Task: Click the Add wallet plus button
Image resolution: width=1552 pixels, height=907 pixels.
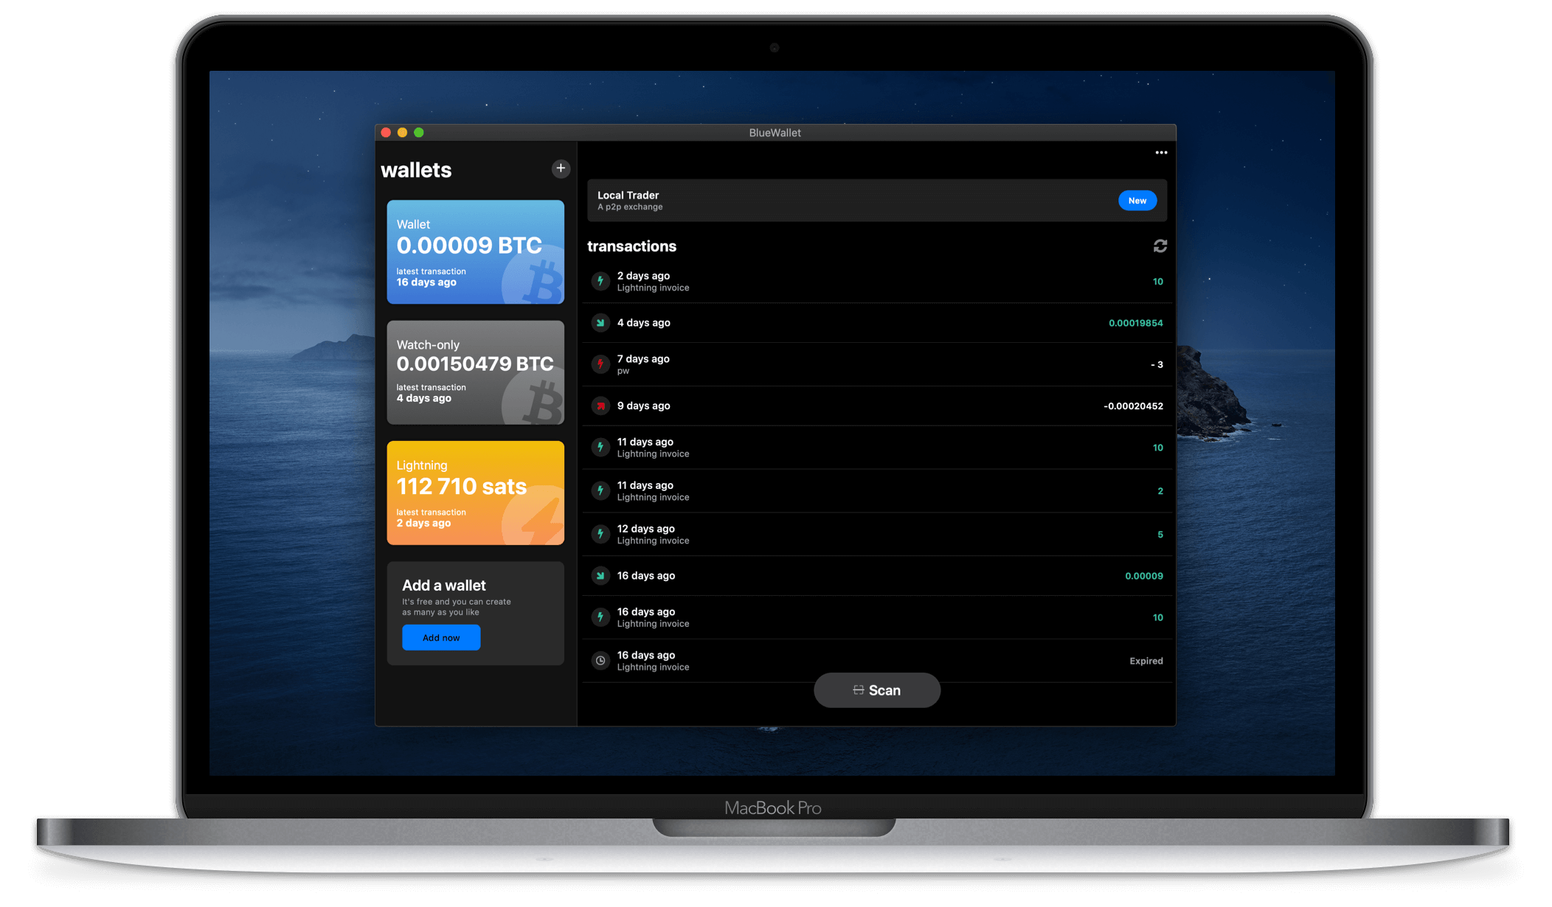Action: [561, 168]
